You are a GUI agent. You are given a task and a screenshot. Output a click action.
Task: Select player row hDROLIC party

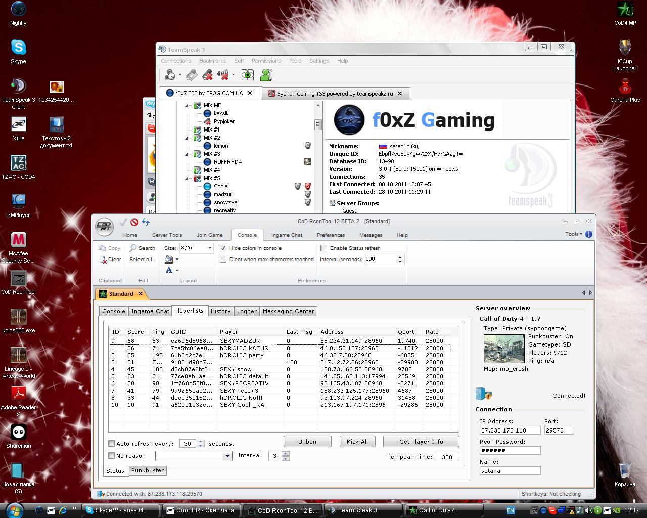(279, 355)
